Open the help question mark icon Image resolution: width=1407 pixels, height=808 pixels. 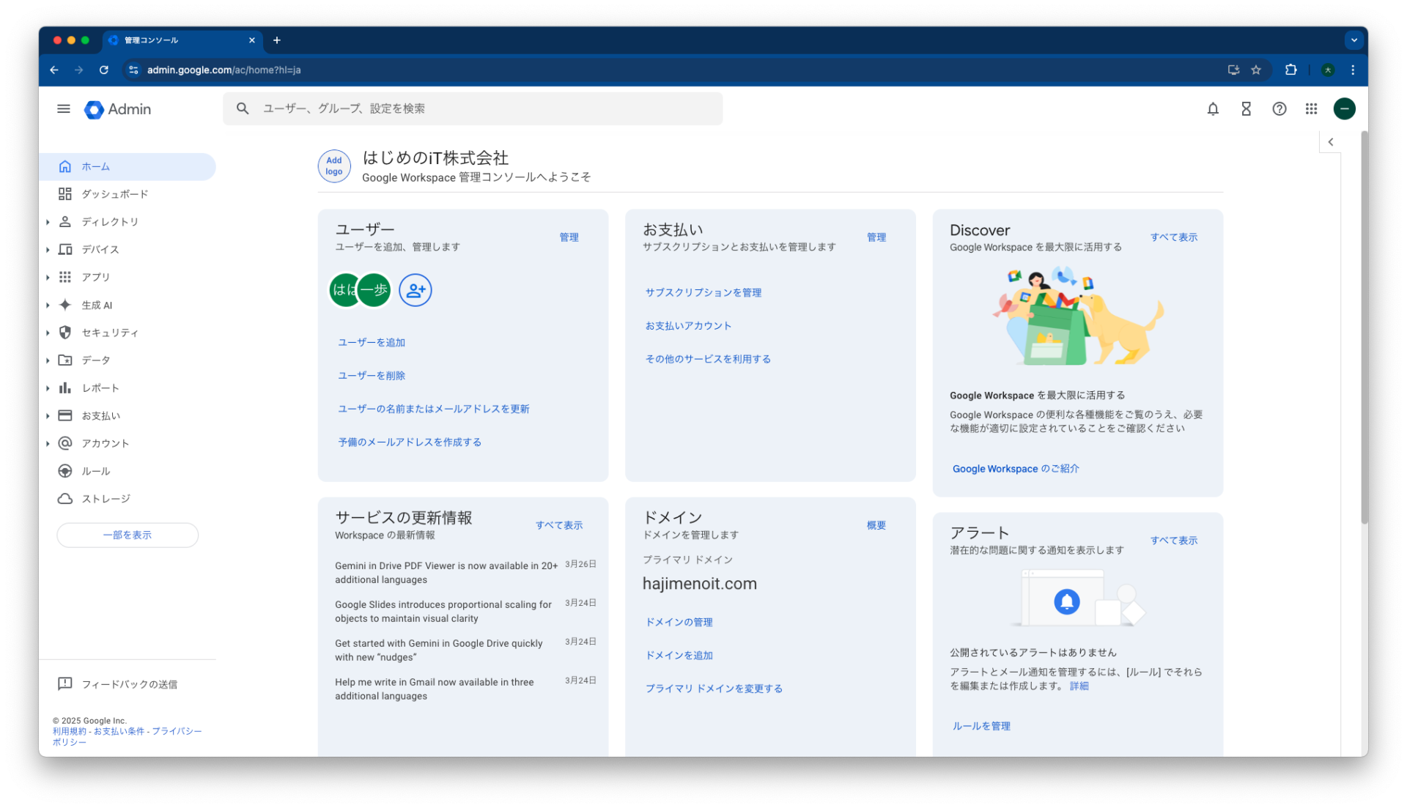1279,109
